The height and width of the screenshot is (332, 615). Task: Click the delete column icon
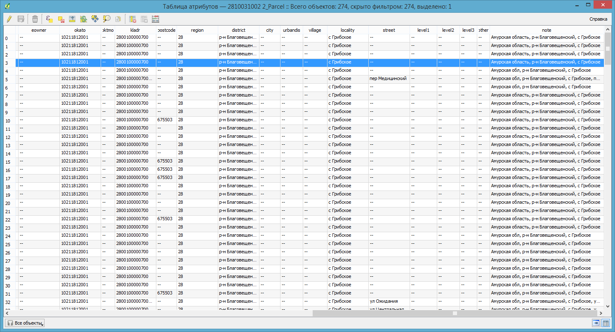133,19
